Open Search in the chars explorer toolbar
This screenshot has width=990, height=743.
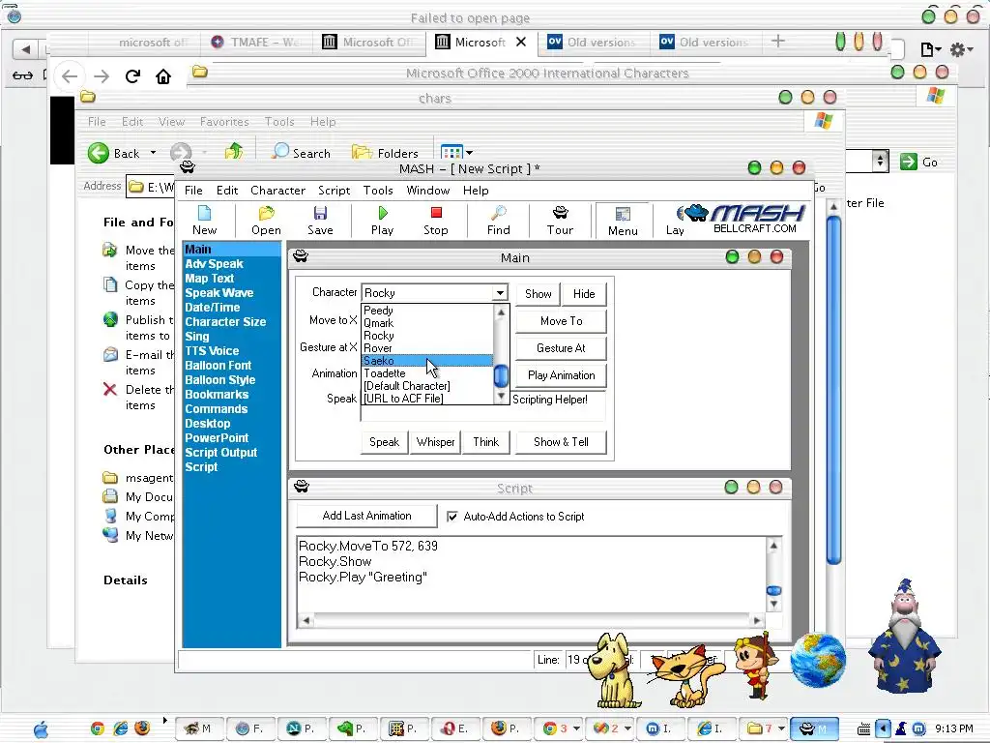coord(302,152)
